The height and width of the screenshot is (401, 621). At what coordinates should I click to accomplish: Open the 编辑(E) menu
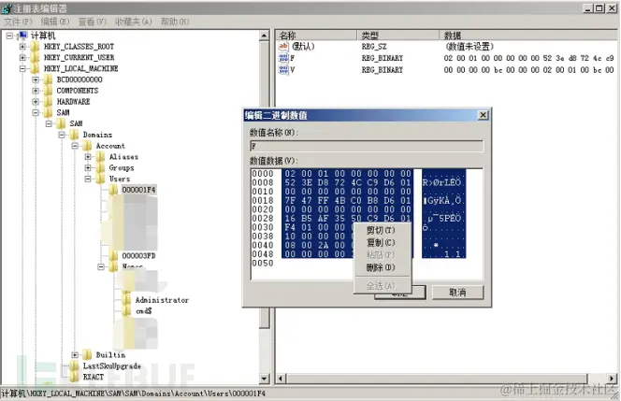tap(55, 21)
